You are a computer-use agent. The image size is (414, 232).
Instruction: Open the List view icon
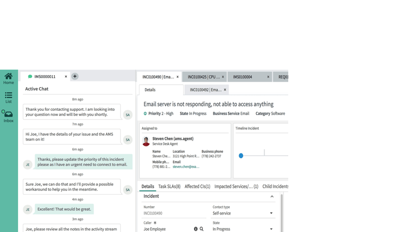pos(9,97)
